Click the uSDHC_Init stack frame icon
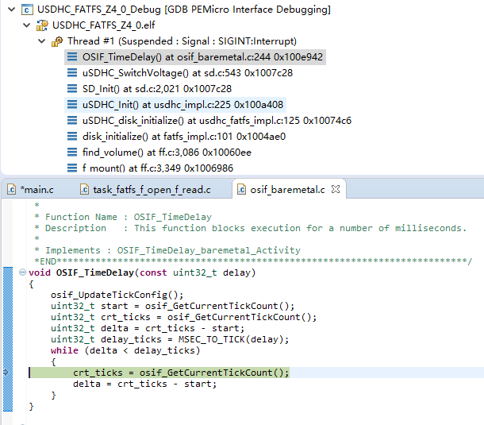 [72, 105]
